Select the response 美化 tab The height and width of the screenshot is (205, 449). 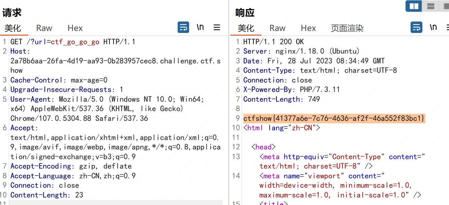point(246,28)
